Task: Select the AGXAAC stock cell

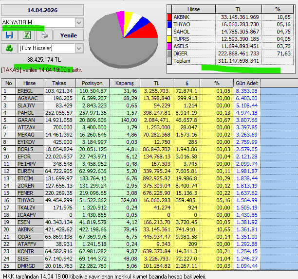Action: pyautogui.click(x=29, y=98)
